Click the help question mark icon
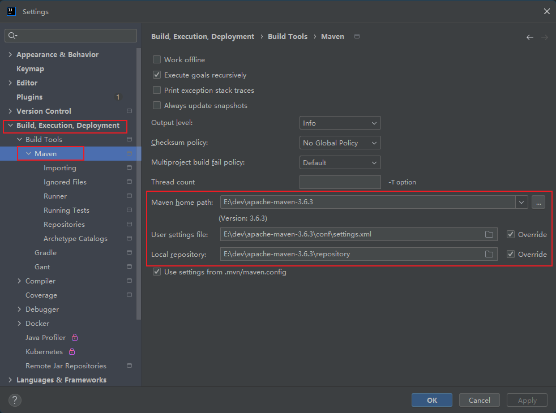 (14, 400)
